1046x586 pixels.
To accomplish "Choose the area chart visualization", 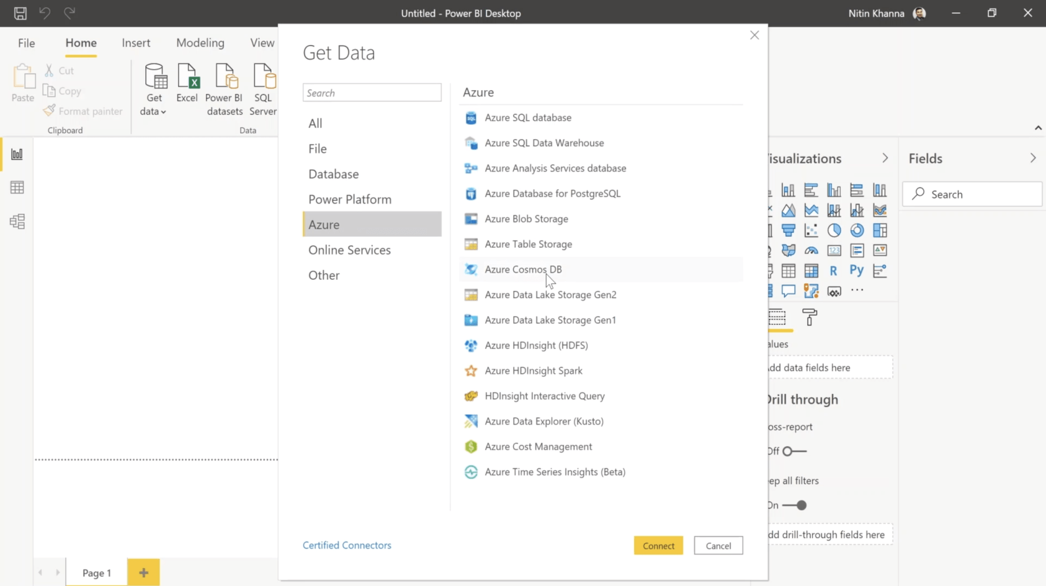I will pyautogui.click(x=788, y=210).
